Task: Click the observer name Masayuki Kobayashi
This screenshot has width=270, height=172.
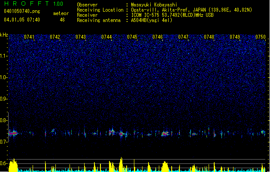Action: [154, 5]
